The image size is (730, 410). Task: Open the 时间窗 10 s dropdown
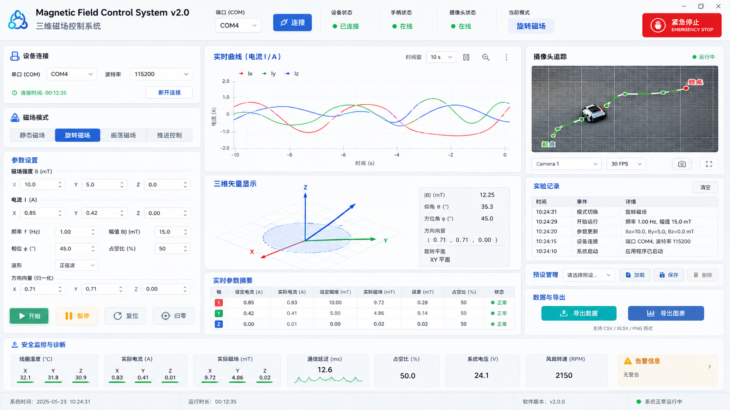[x=441, y=57]
